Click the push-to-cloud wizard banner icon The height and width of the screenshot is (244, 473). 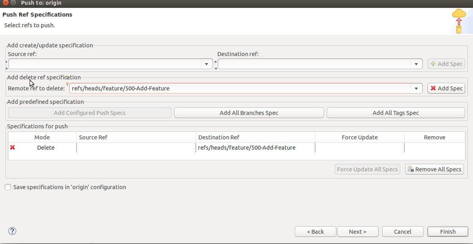(459, 21)
